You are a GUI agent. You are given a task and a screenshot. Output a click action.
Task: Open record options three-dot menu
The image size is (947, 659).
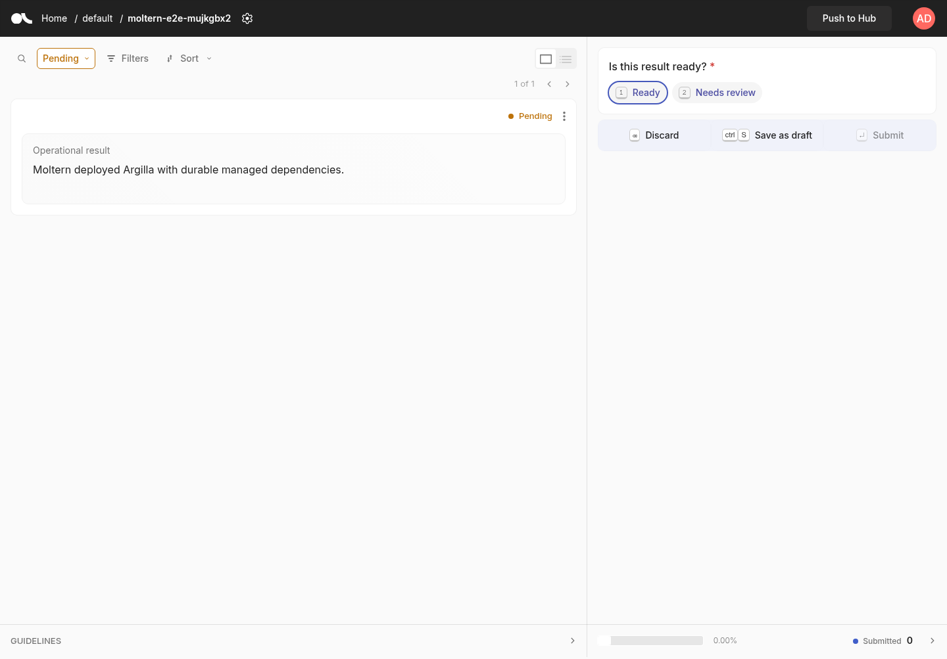pyautogui.click(x=564, y=116)
